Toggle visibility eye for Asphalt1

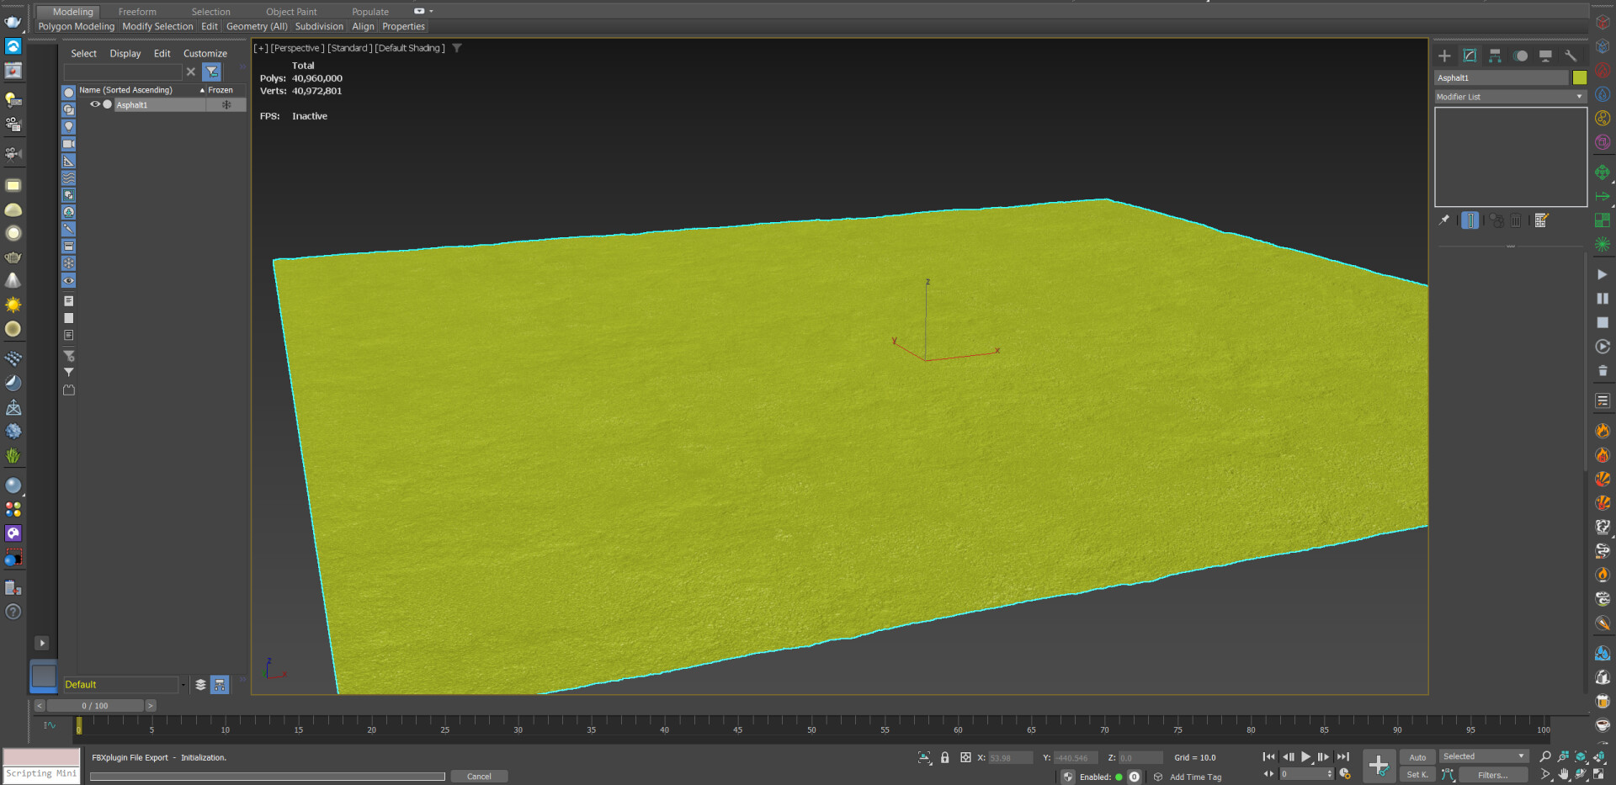[95, 104]
